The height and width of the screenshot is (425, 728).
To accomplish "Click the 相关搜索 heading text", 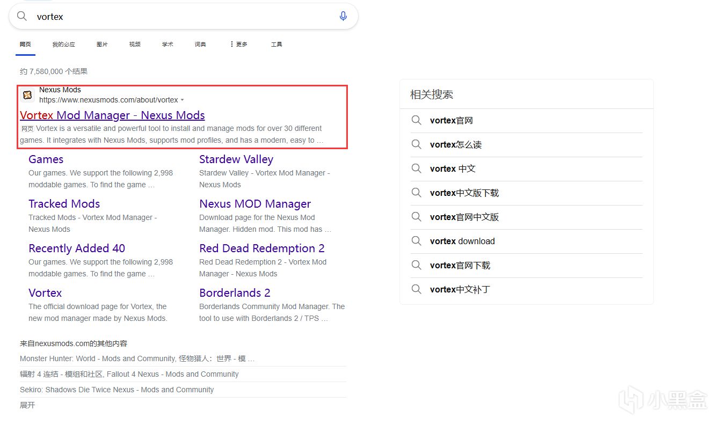I will [432, 95].
